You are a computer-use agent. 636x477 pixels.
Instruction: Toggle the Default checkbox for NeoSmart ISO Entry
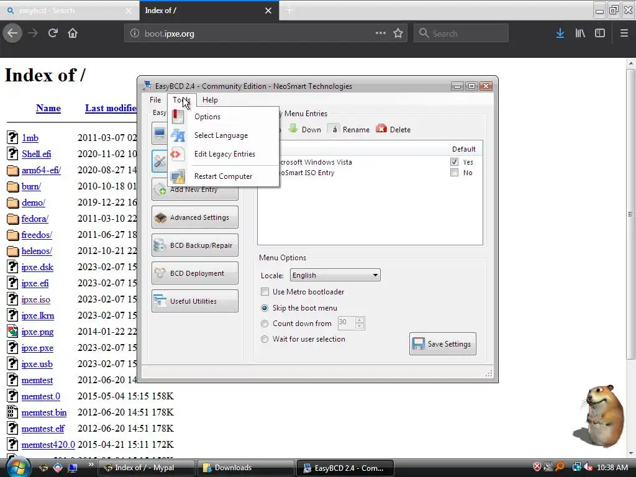coord(454,173)
